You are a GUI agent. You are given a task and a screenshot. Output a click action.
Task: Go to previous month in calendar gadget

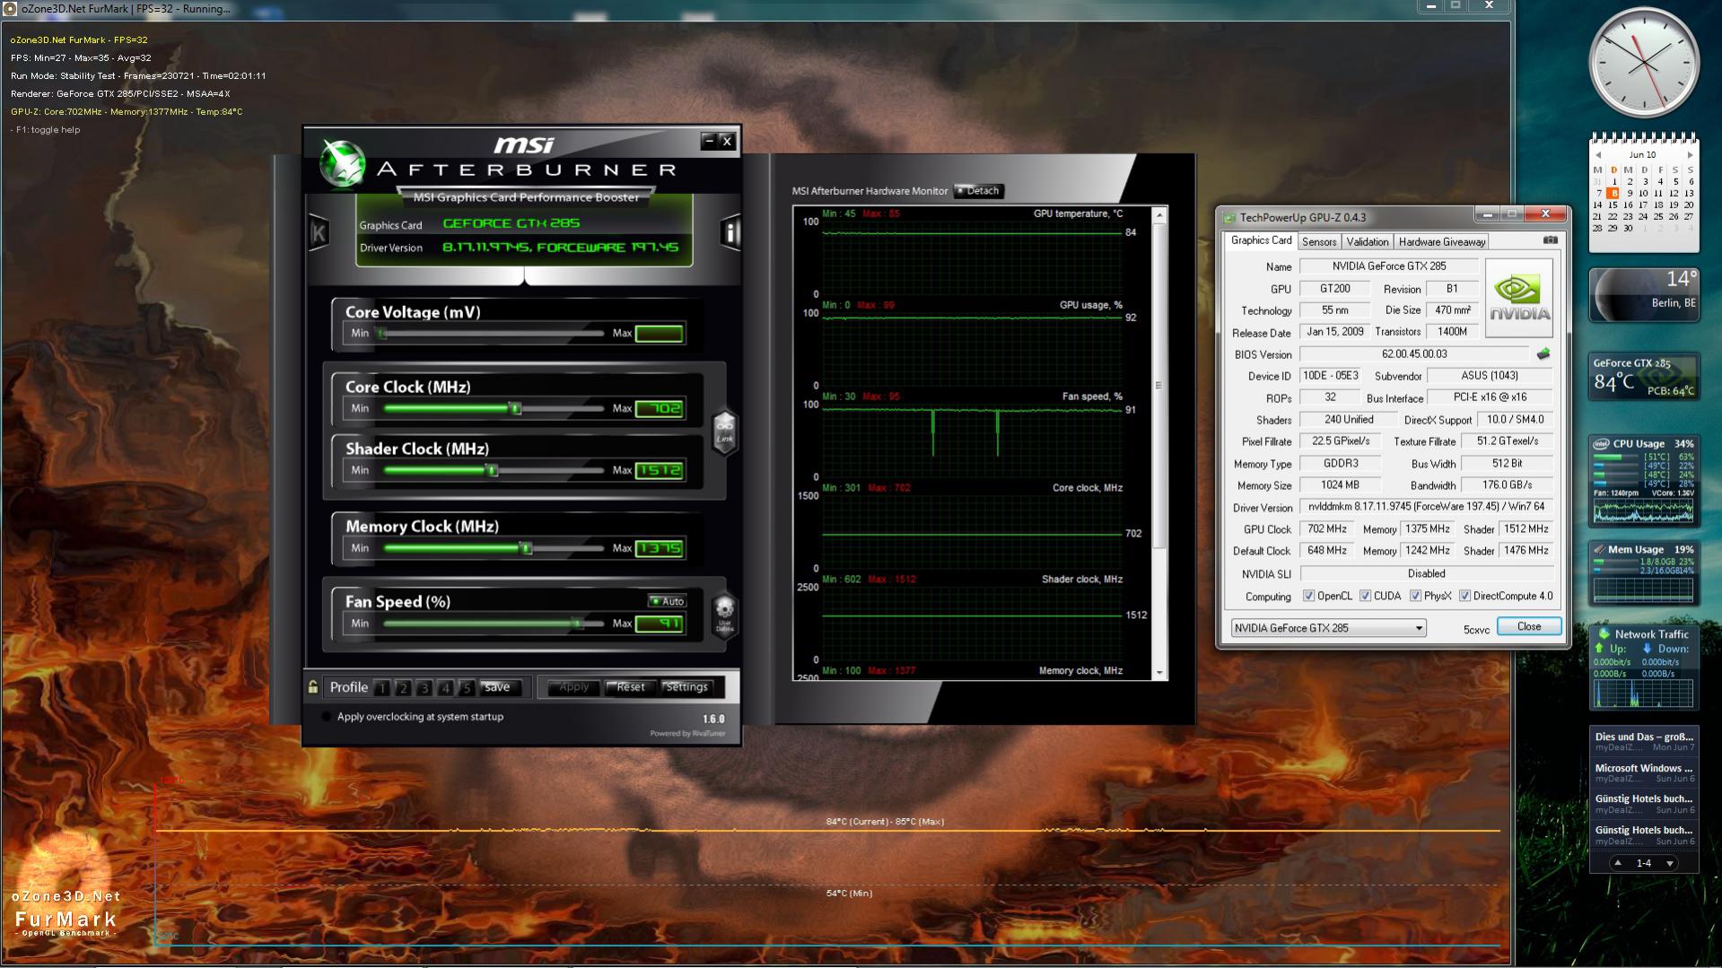(1597, 155)
